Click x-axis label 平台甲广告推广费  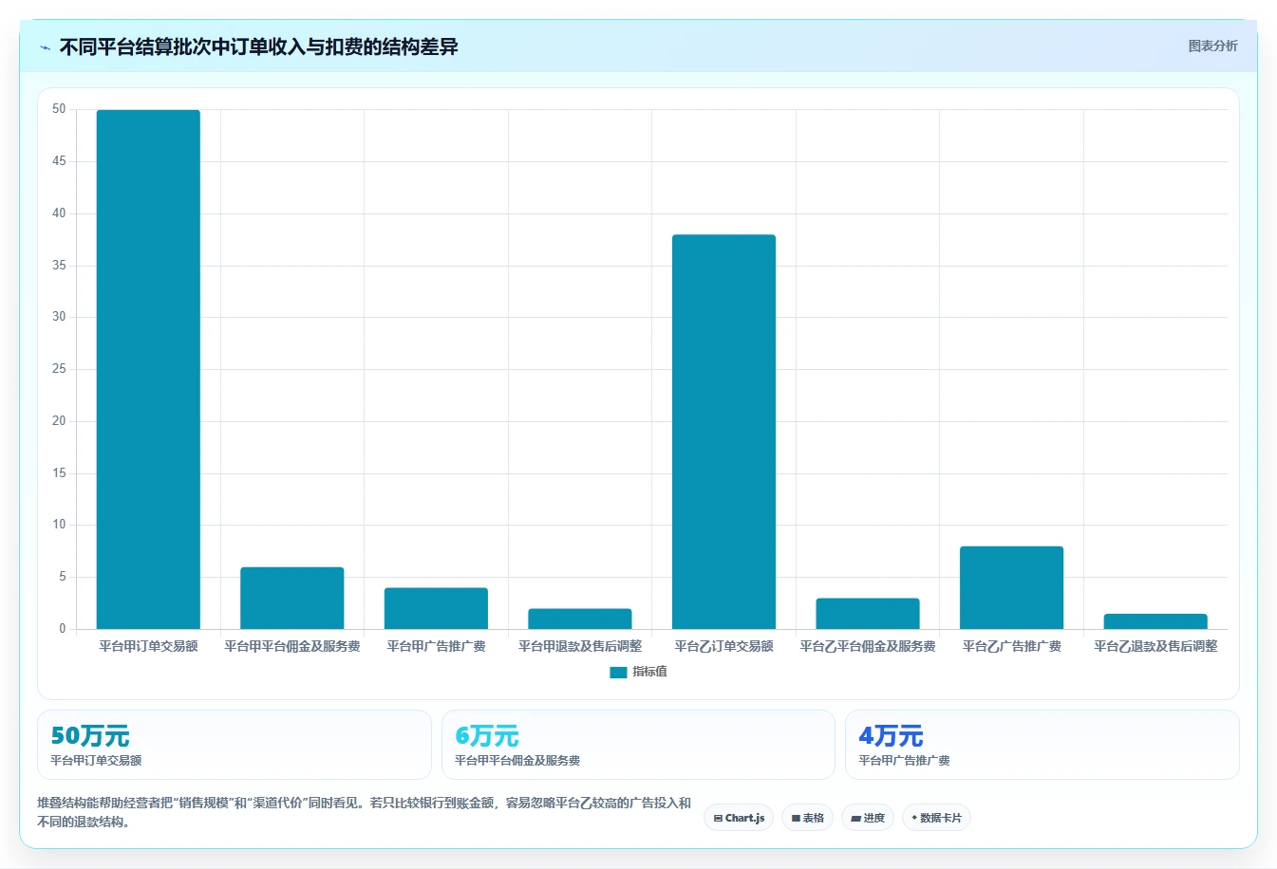[436, 646]
